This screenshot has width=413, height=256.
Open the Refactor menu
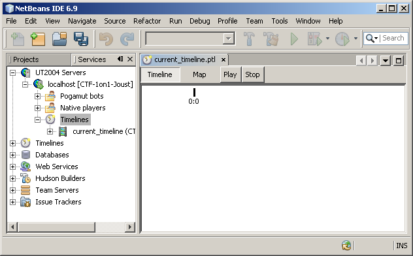tap(147, 21)
